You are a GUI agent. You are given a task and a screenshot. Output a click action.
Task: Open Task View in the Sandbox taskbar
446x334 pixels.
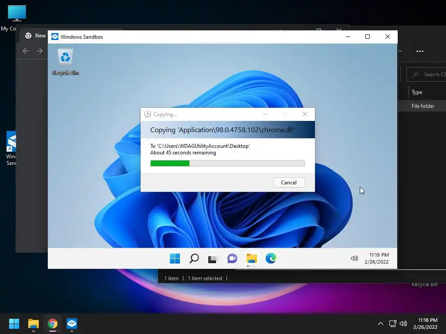tap(213, 258)
